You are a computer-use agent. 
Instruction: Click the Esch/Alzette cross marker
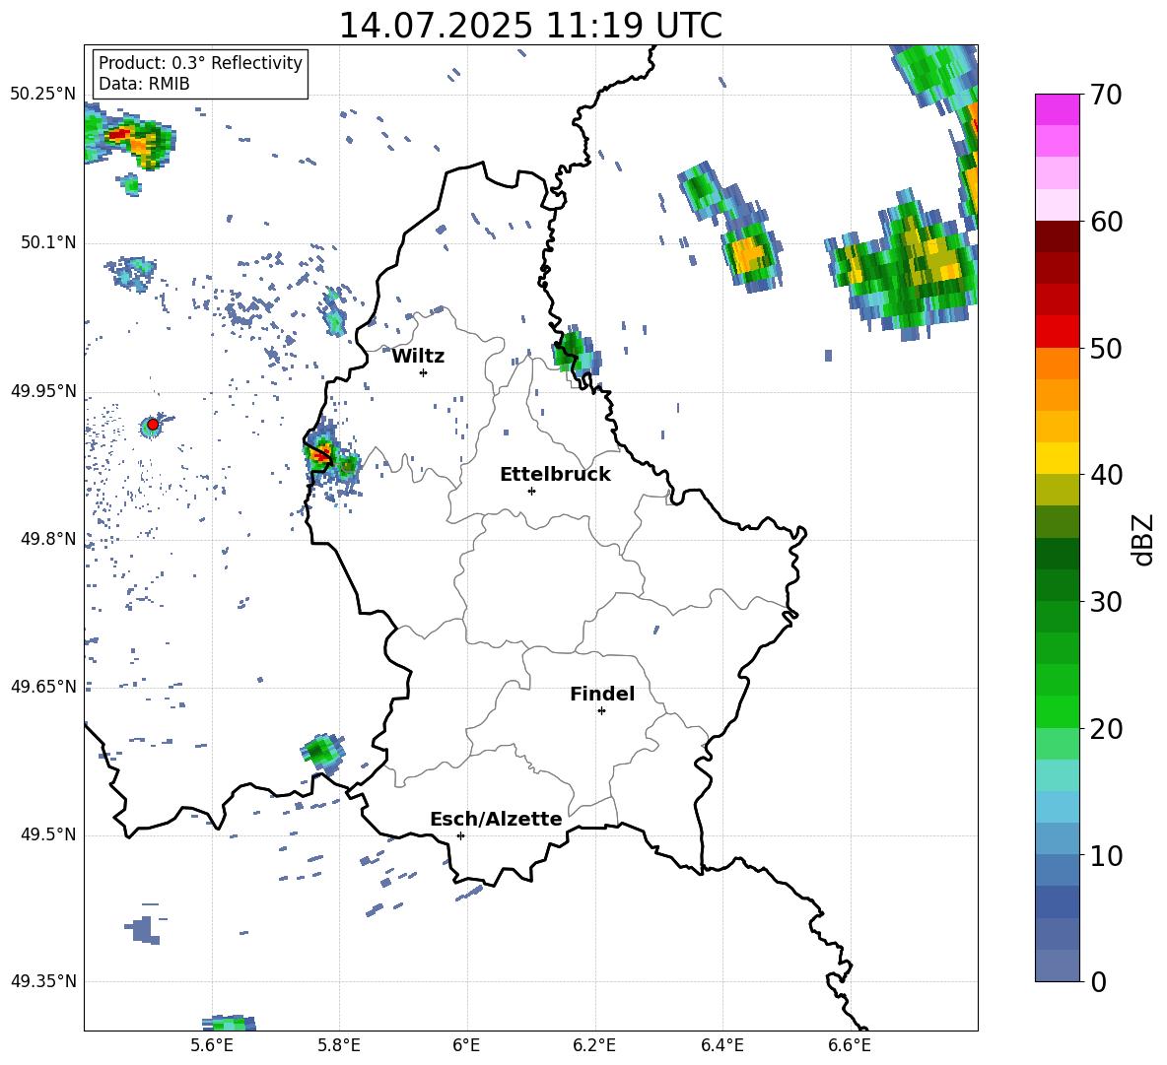point(460,835)
